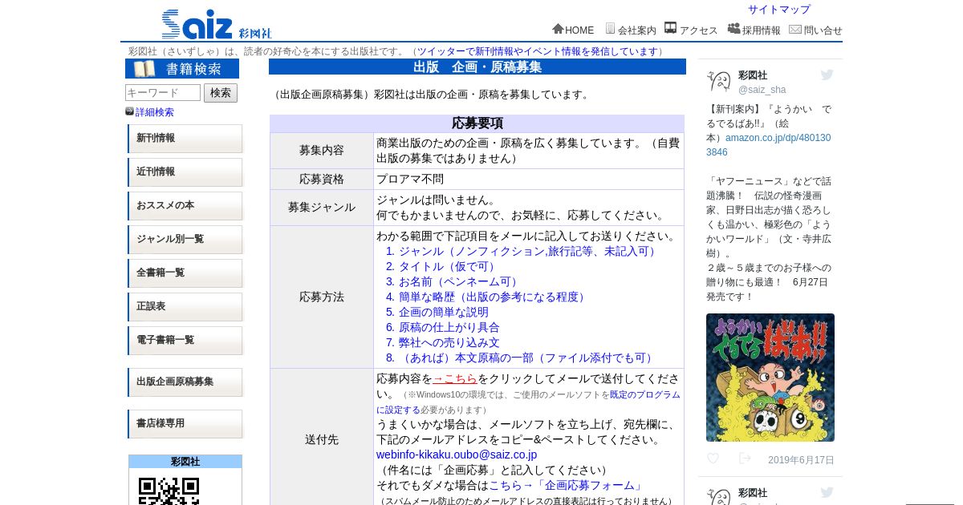Click the プロアマ不問 table cell
963x505 pixels.
[529, 179]
